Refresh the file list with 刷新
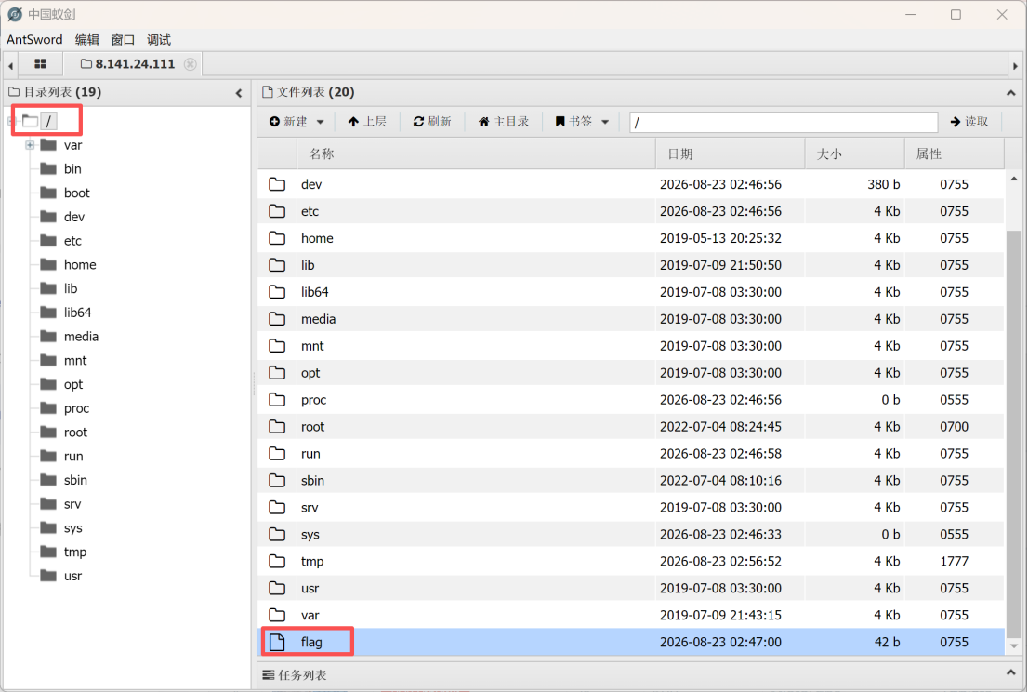Image resolution: width=1028 pixels, height=692 pixels. (432, 121)
